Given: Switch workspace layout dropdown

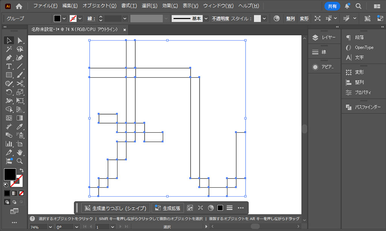Looking at the screenshot, I should click(377, 6).
